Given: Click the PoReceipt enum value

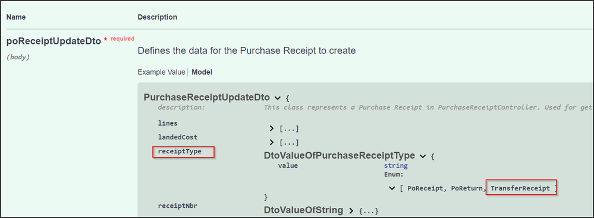Looking at the screenshot, I should point(425,188).
